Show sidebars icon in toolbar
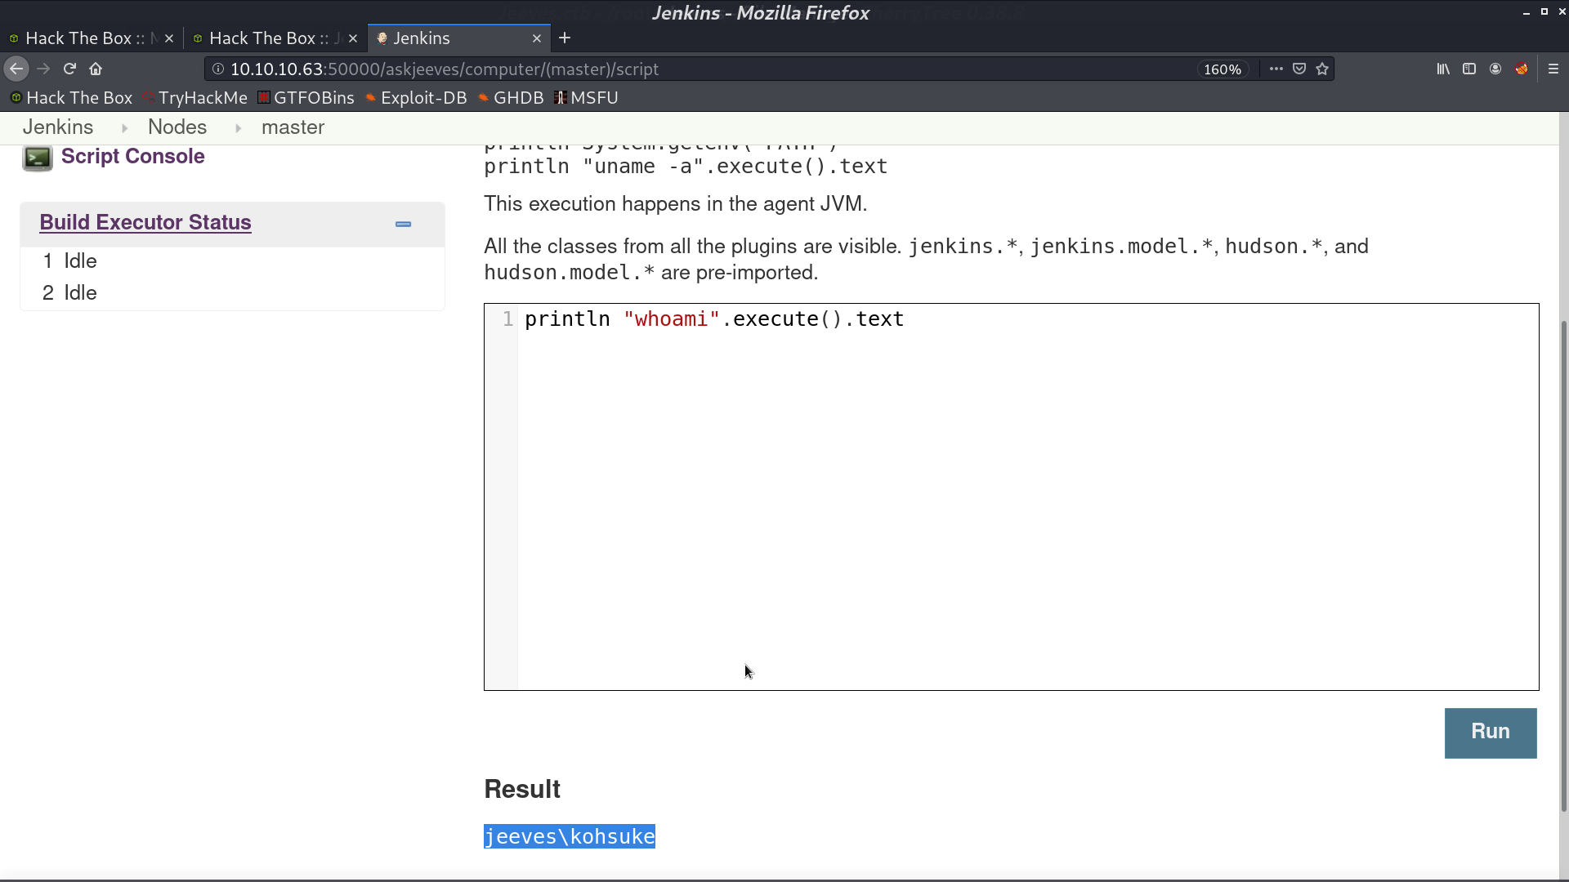Viewport: 1569px width, 882px height. (x=1469, y=69)
